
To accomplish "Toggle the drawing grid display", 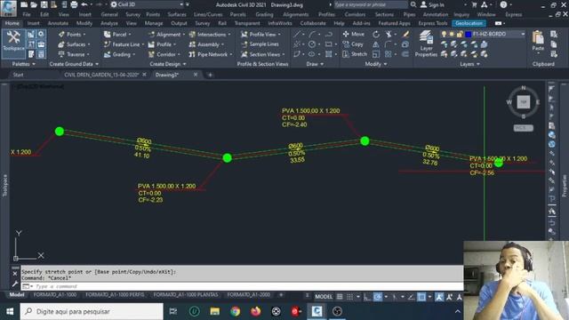I will (340, 297).
